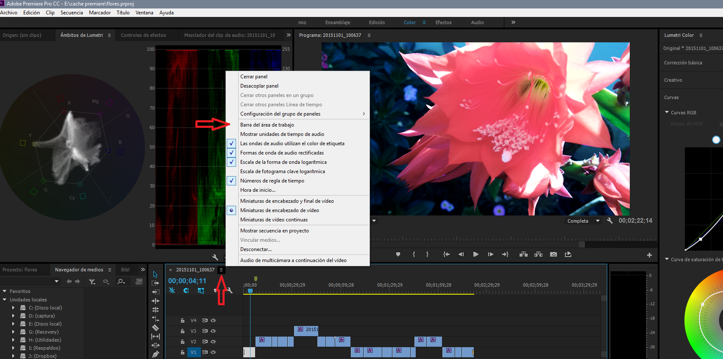The image size is (723, 359).
Task: Open the Secuencia menu
Action: tap(72, 13)
